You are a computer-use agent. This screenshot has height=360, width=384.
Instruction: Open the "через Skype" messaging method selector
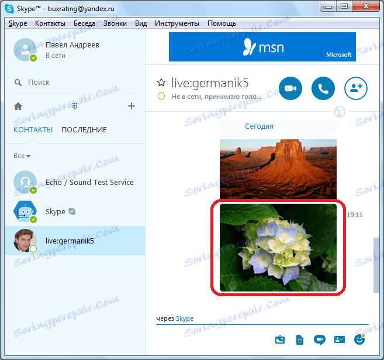coord(175,318)
